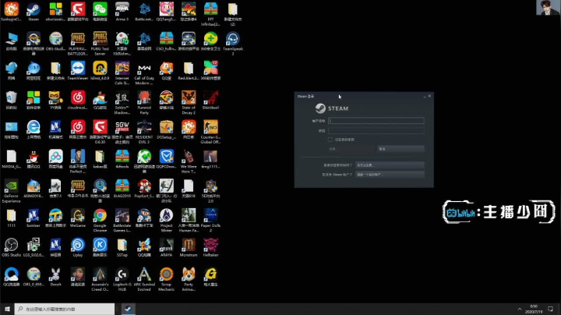Open the WeGame desktop shortcut
561x315 pixels.
pos(78,218)
